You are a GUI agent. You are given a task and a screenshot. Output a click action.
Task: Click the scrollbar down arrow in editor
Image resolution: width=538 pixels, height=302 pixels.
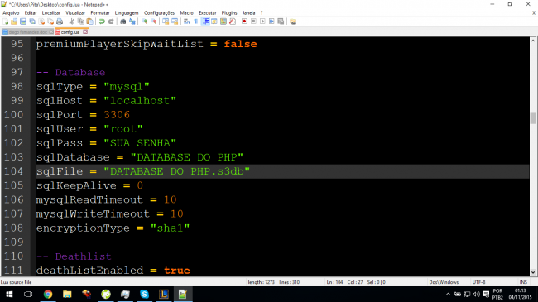533,272
